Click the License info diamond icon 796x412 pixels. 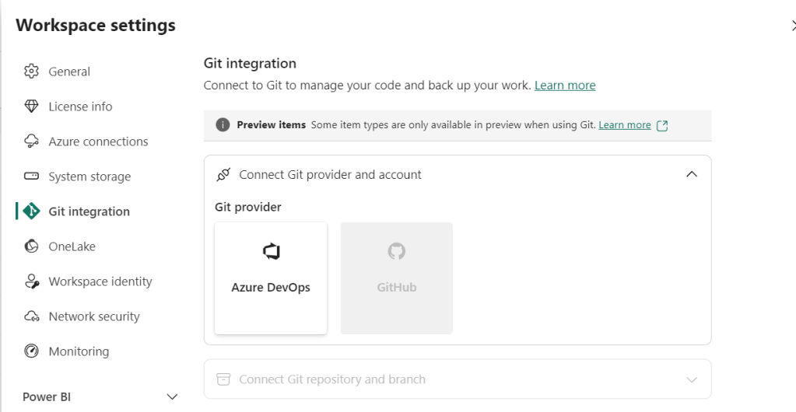tap(31, 106)
